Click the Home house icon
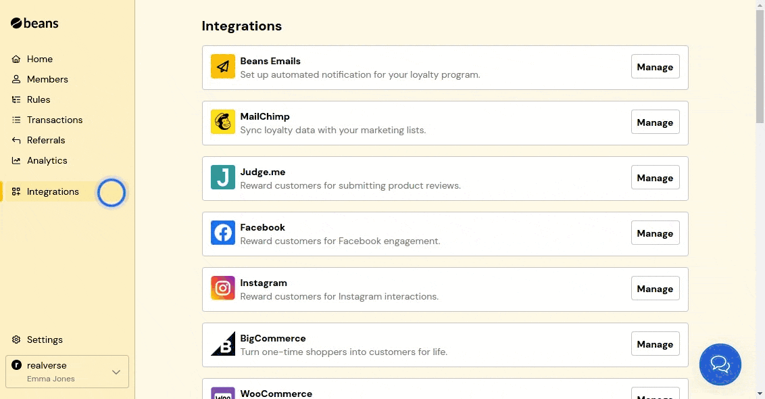Viewport: 765px width, 399px height. click(16, 59)
